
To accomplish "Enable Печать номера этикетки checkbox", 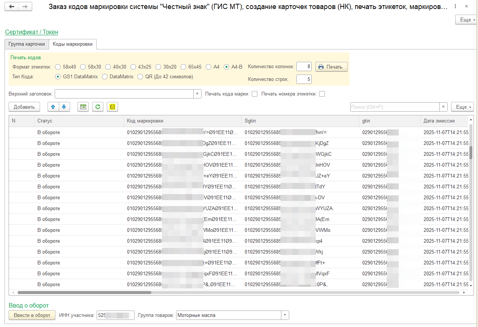I will 322,94.
